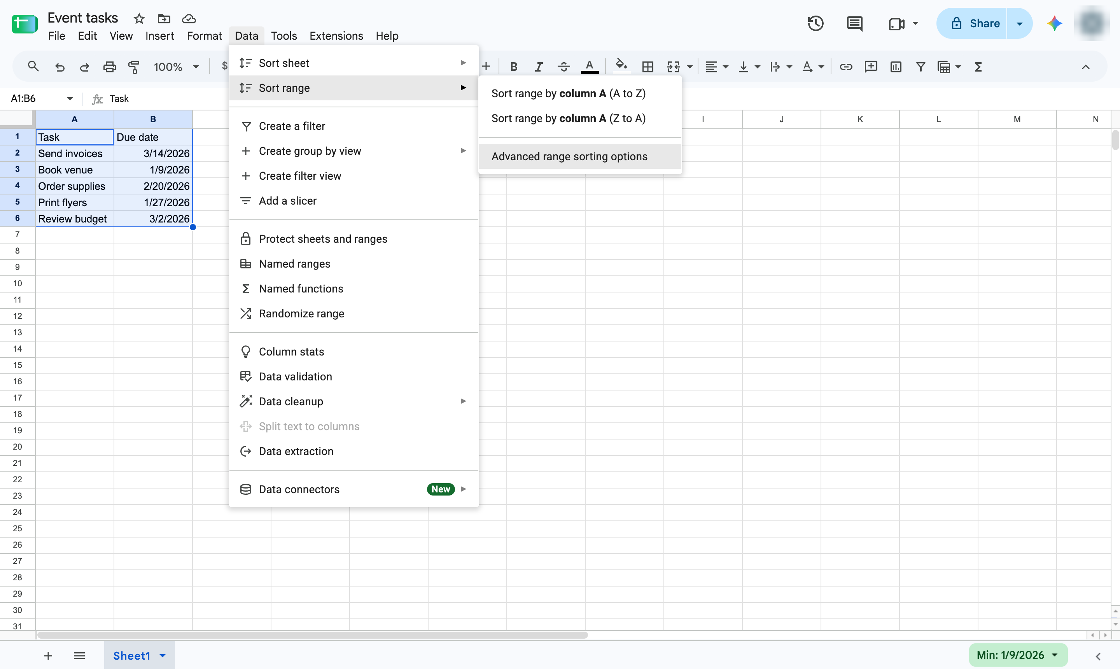Expand the Min: 1/9/2026 summary dropdown
Screen dimensions: 1120x669
point(1055,655)
